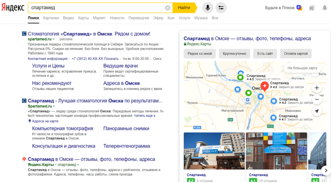Locate me with the map arrow icon
Screen dimensions: 331x183
tap(317, 111)
